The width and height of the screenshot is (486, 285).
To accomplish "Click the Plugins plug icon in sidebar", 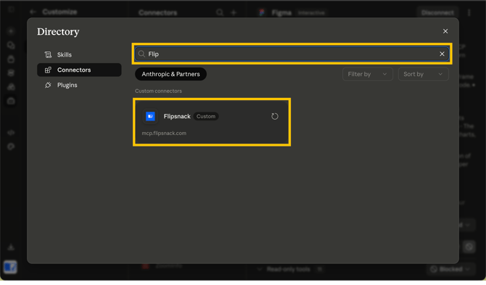I will 48,85.
